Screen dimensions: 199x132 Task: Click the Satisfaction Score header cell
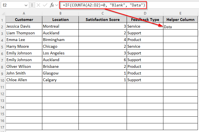[103, 20]
